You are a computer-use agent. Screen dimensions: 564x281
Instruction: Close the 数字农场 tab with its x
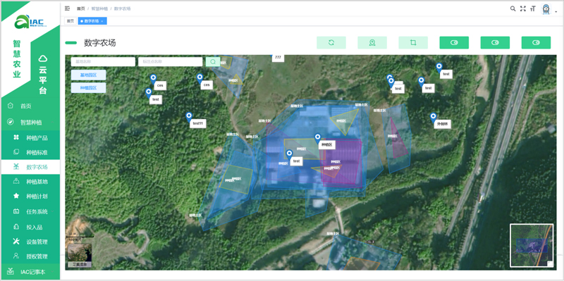pyautogui.click(x=102, y=21)
